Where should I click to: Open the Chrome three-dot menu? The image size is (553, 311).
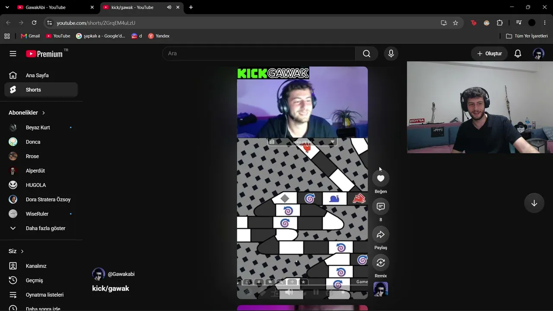(545, 23)
